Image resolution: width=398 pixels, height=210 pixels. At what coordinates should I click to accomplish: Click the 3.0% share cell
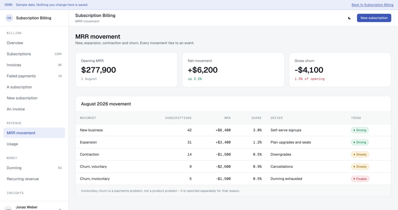(x=257, y=130)
